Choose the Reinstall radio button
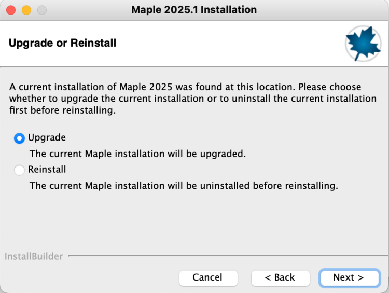 coord(19,170)
